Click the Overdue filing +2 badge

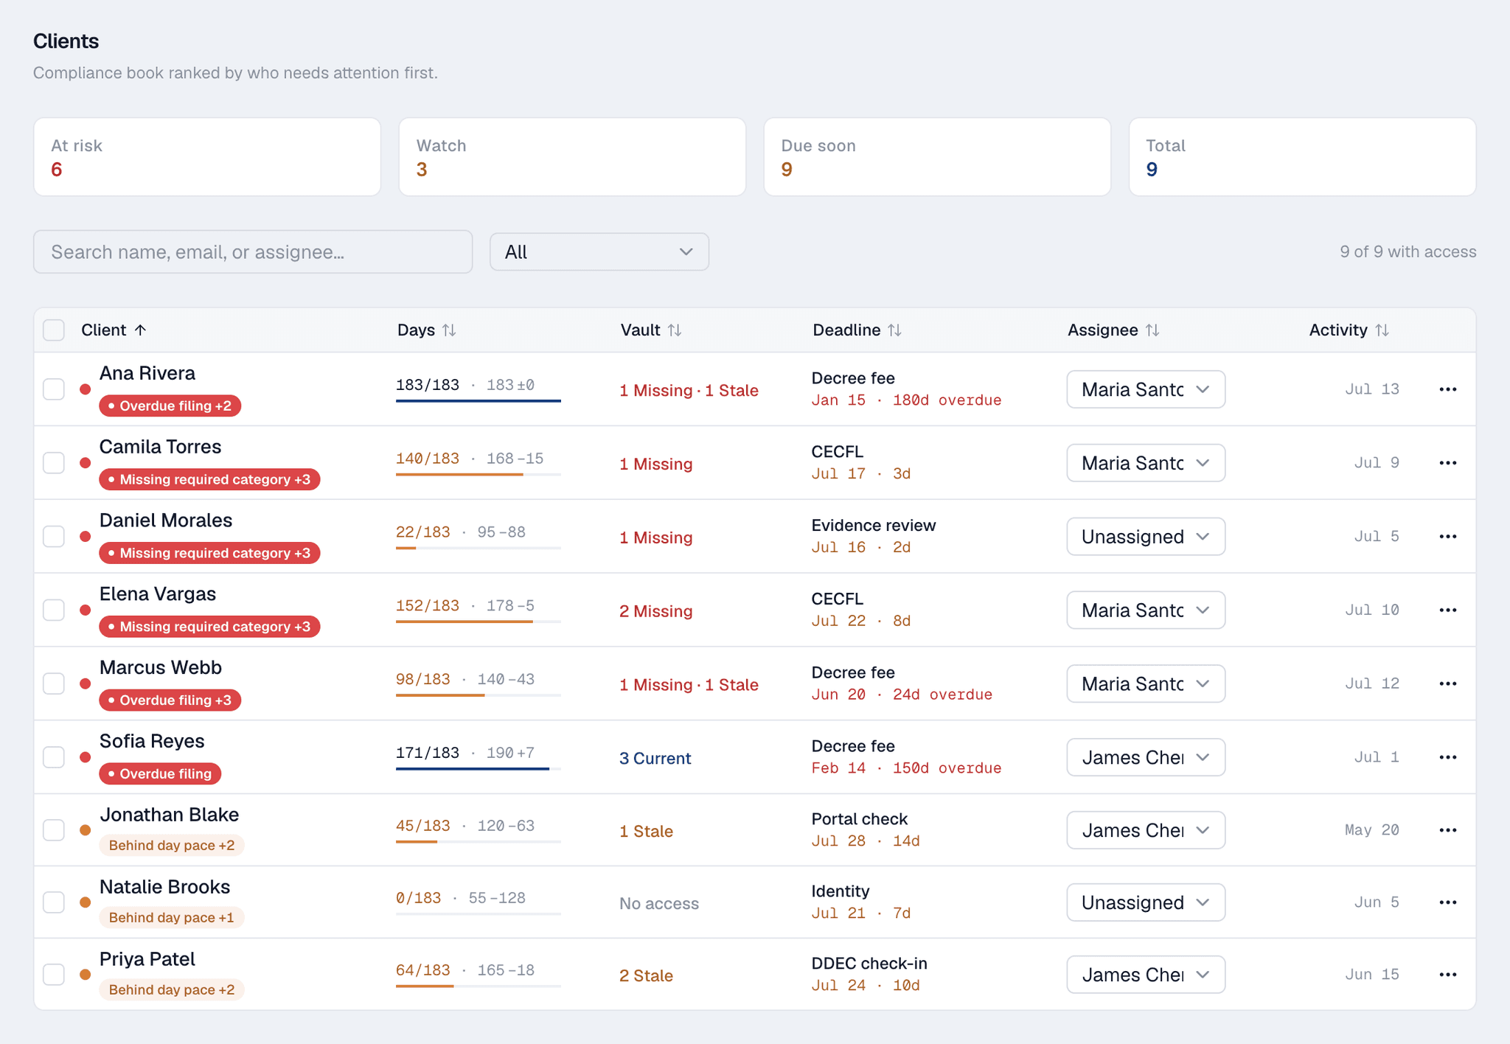170,406
